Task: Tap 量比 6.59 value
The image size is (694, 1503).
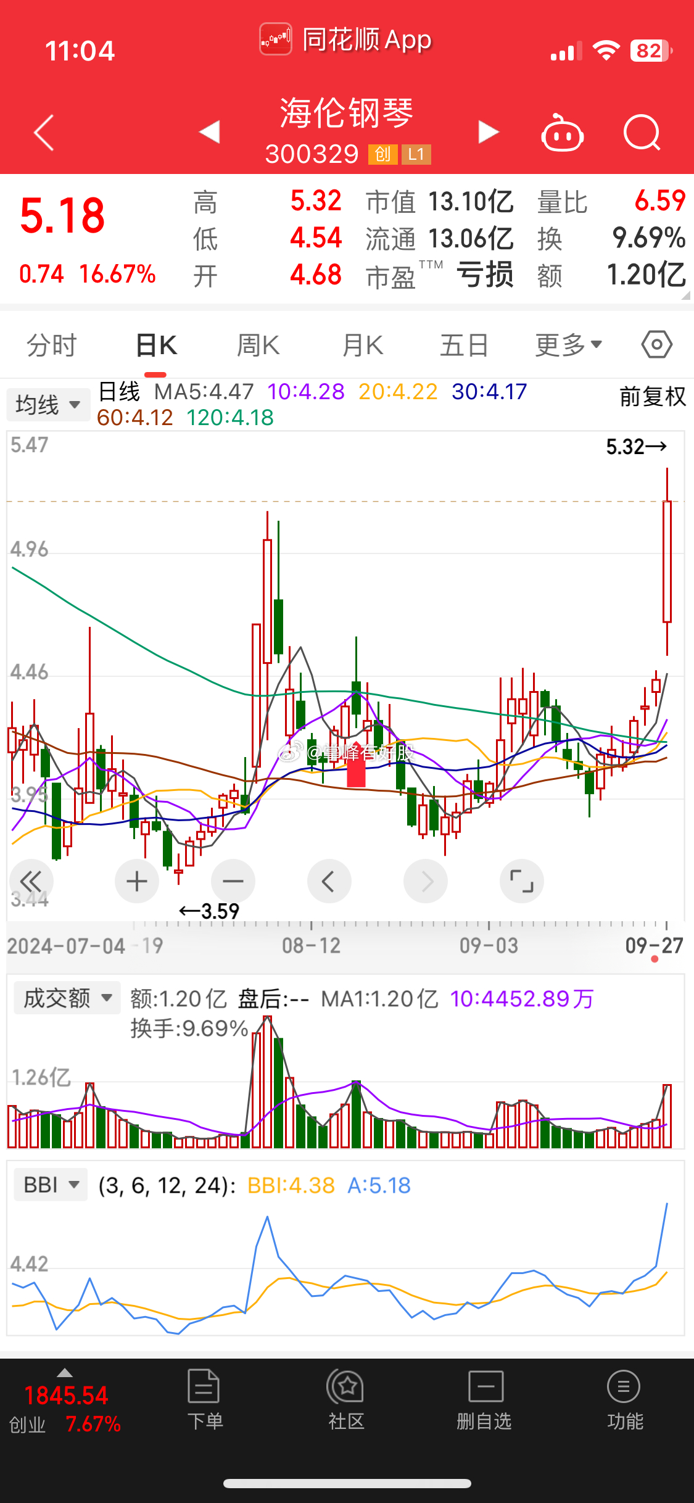Action: [x=660, y=201]
